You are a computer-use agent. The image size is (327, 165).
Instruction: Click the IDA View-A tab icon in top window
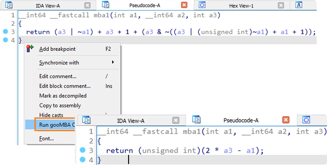tap(9, 5)
